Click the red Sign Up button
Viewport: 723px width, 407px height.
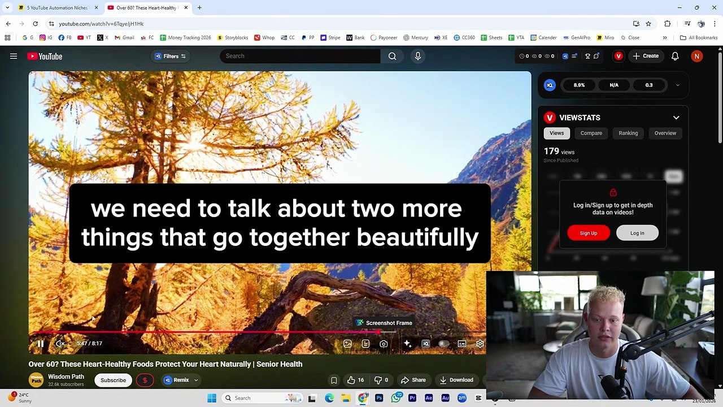point(589,233)
